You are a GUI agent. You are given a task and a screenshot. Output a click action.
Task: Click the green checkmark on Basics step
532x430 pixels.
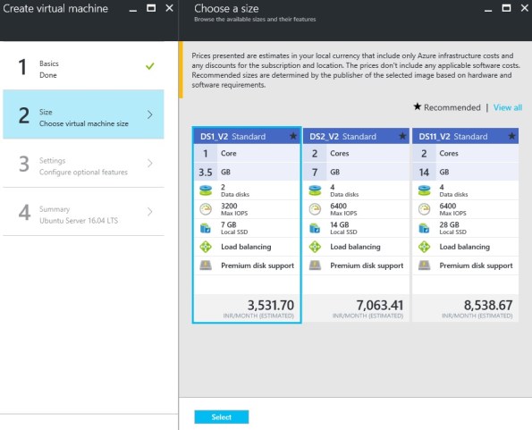click(149, 66)
